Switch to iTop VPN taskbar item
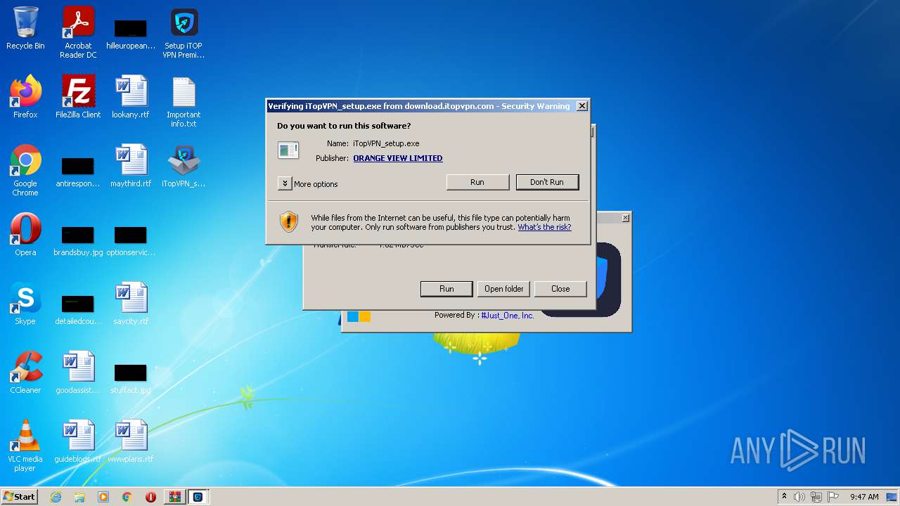Image resolution: width=900 pixels, height=506 pixels. tap(198, 497)
